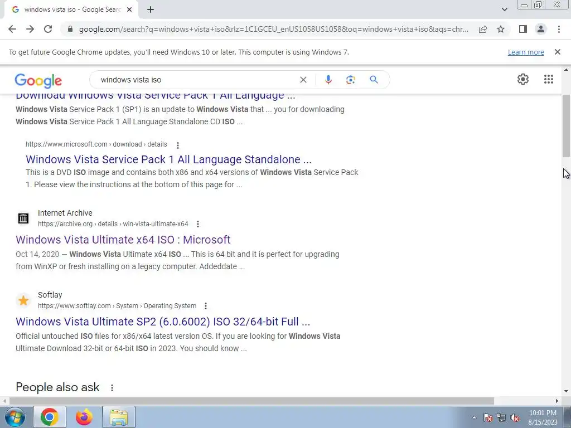571x428 pixels.
Task: Dismiss the Chrome updates notification bar
Action: tap(557, 52)
